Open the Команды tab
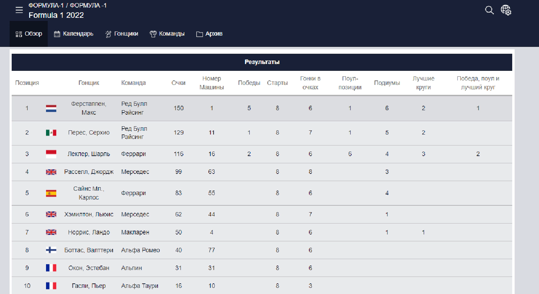The height and width of the screenshot is (294, 539). pyautogui.click(x=167, y=34)
